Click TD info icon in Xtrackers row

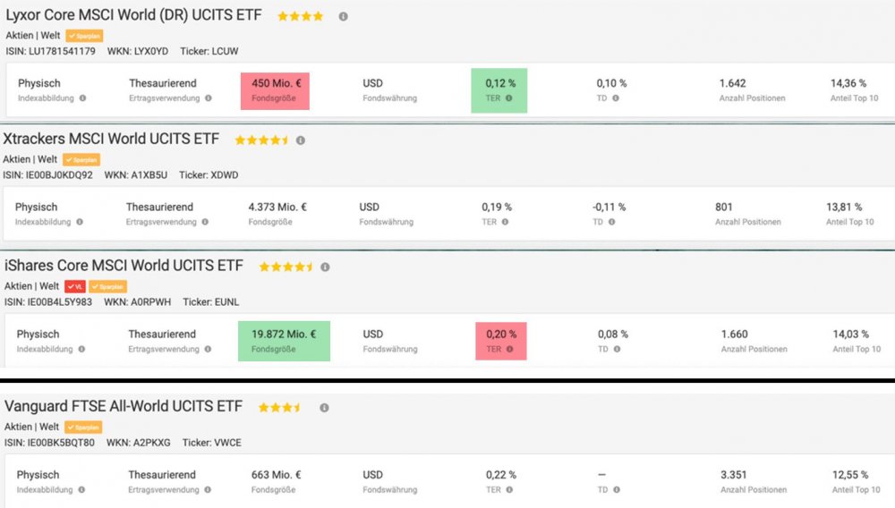[x=614, y=222]
